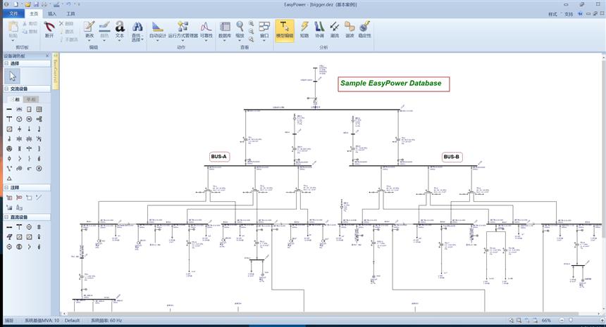Select the arrow pointer in 选择 palette
Viewport: 606px width, 327px height.
pyautogui.click(x=14, y=76)
